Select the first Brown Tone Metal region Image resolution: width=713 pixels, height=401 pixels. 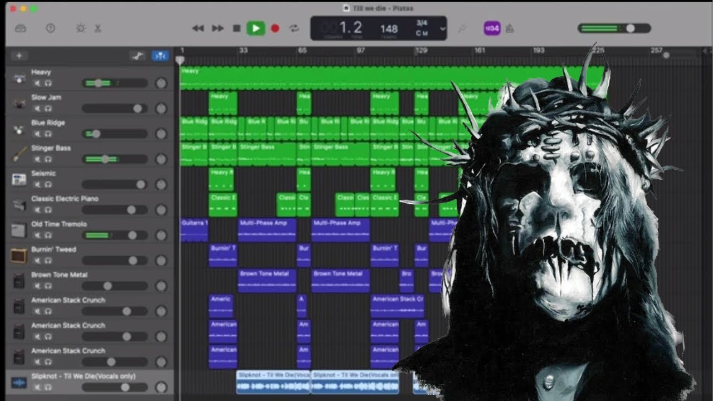coord(267,281)
